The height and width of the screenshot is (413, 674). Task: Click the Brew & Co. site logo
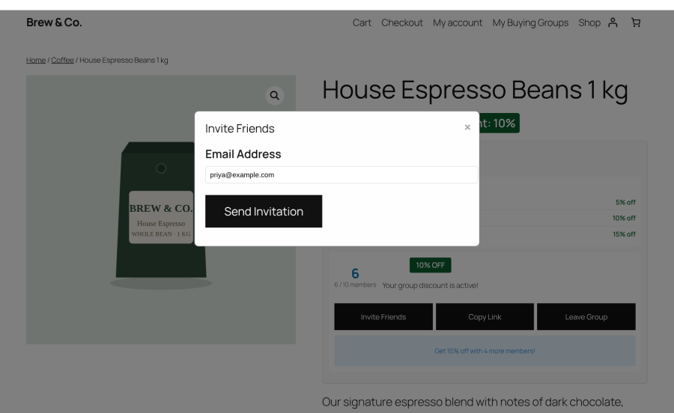pos(54,22)
